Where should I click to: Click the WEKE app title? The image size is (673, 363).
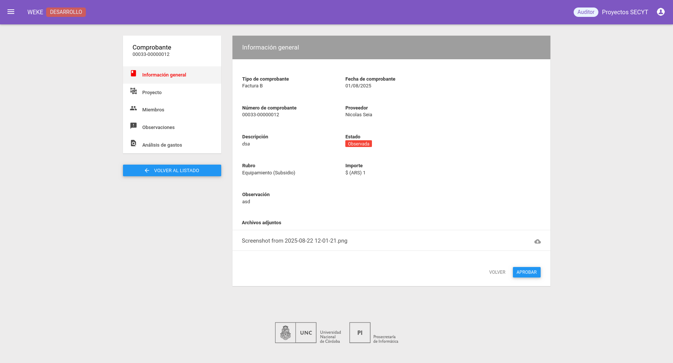pyautogui.click(x=35, y=12)
